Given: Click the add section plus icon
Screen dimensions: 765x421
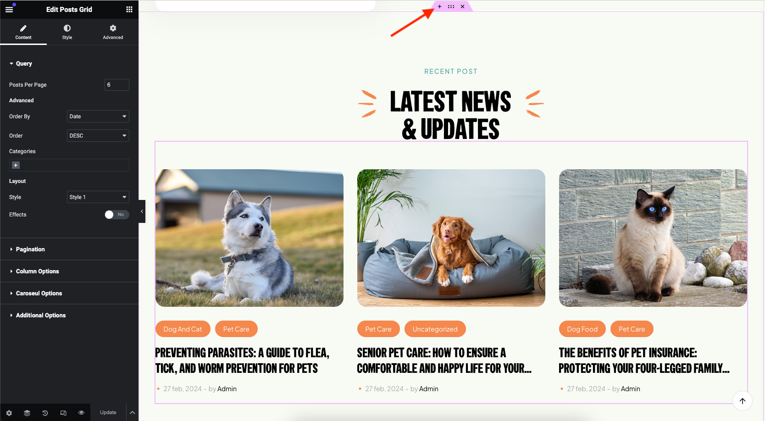Looking at the screenshot, I should tap(439, 6).
